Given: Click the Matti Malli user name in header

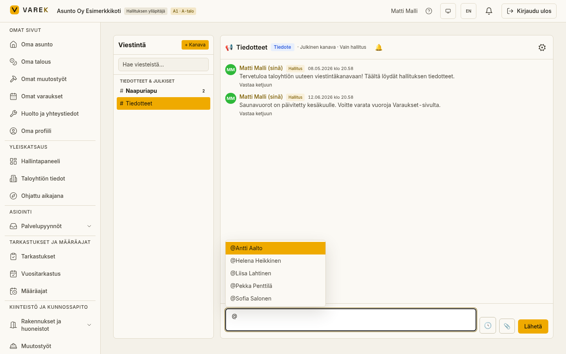Looking at the screenshot, I should [x=404, y=11].
